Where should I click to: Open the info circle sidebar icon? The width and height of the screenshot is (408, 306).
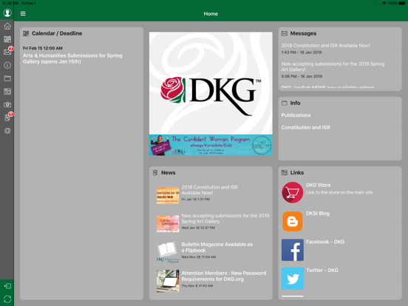tap(7, 65)
